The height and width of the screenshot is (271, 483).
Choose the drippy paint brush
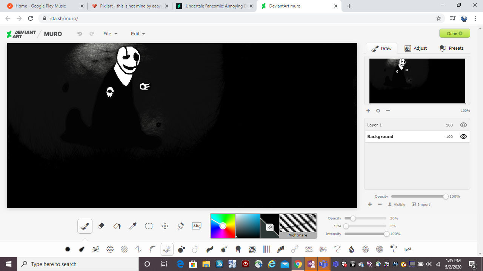pyautogui.click(x=238, y=249)
